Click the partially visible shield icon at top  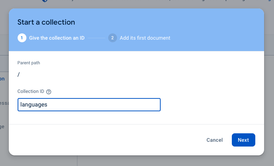coord(44,1)
